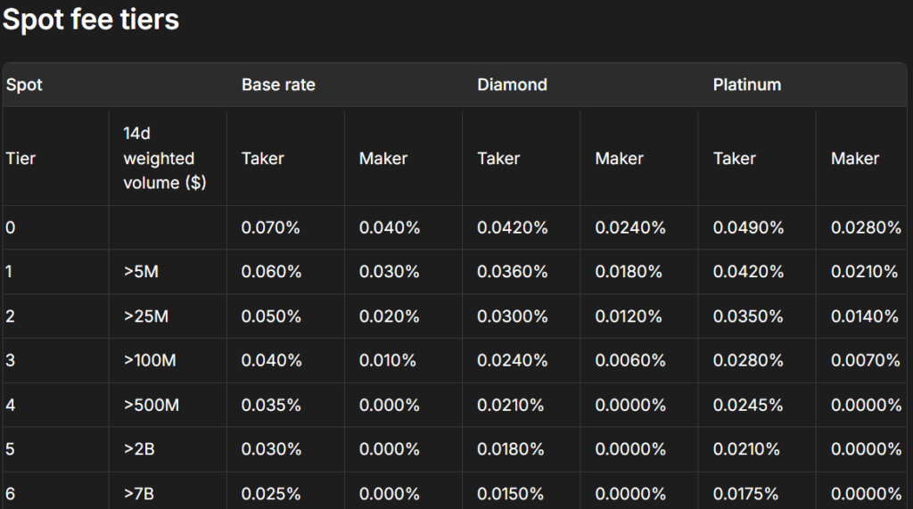
Task: Click the >2B volume cell
Action: click(x=139, y=450)
